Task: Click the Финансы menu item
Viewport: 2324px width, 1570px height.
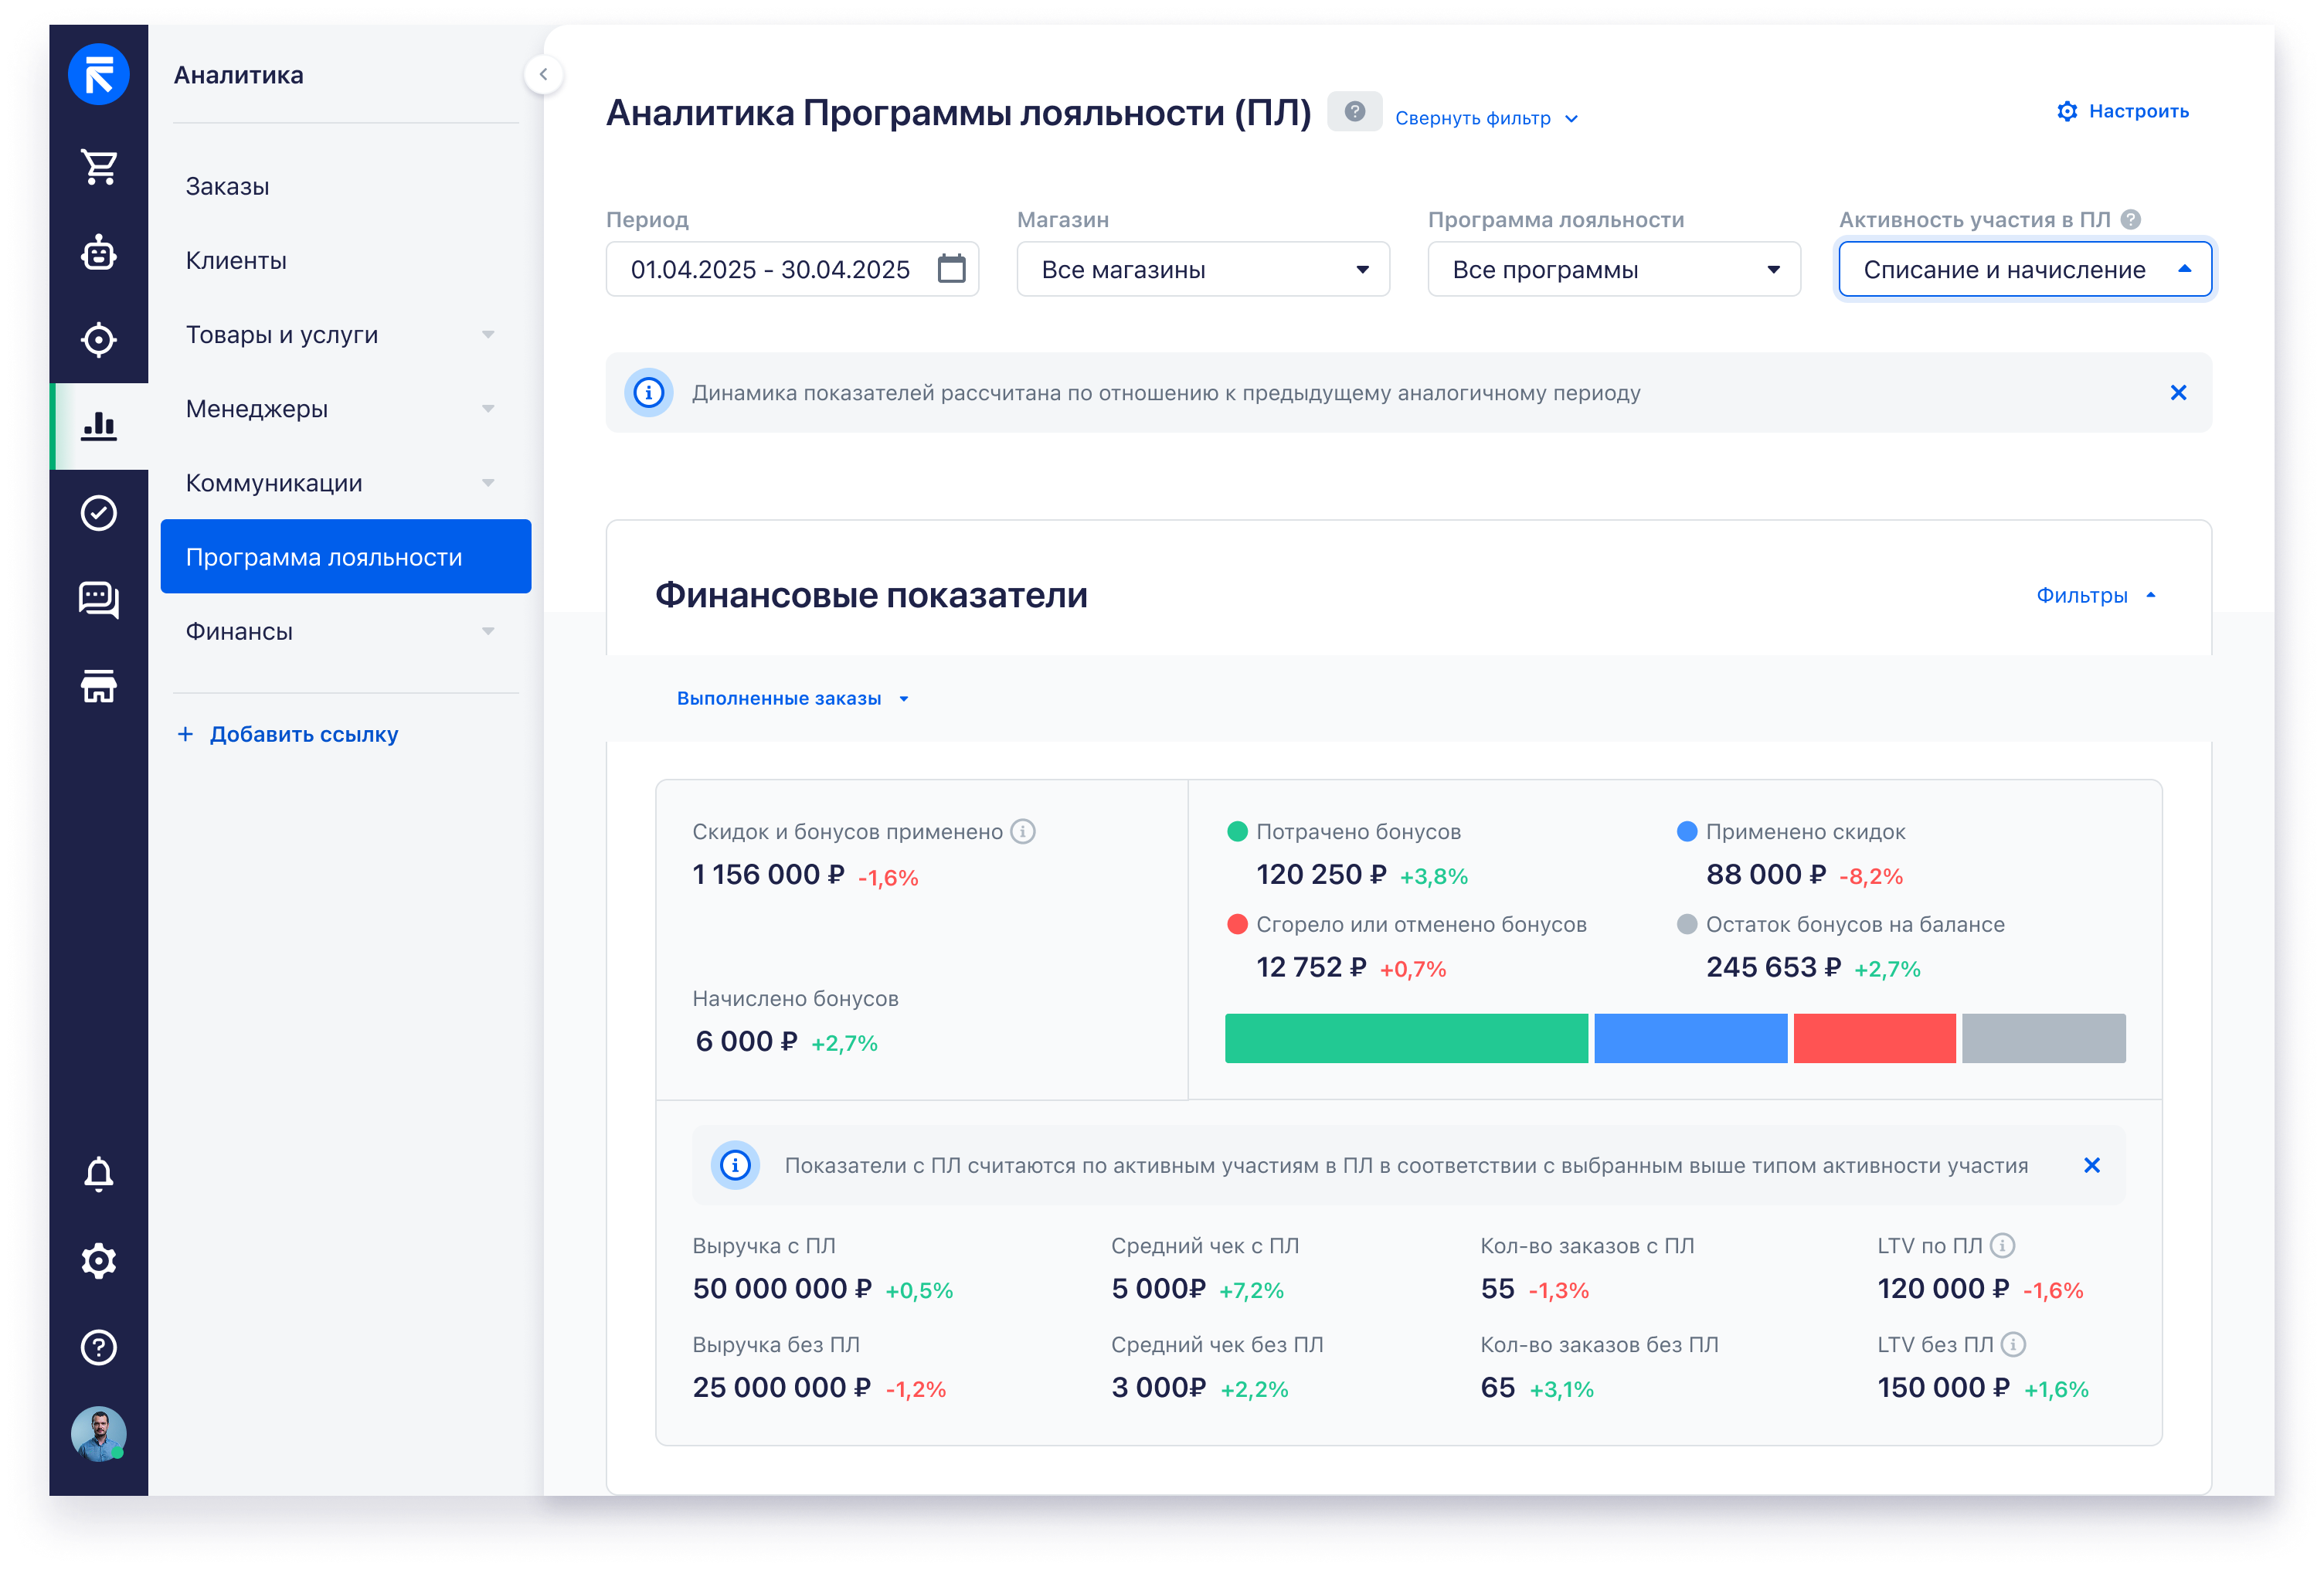Action: pyautogui.click(x=345, y=631)
